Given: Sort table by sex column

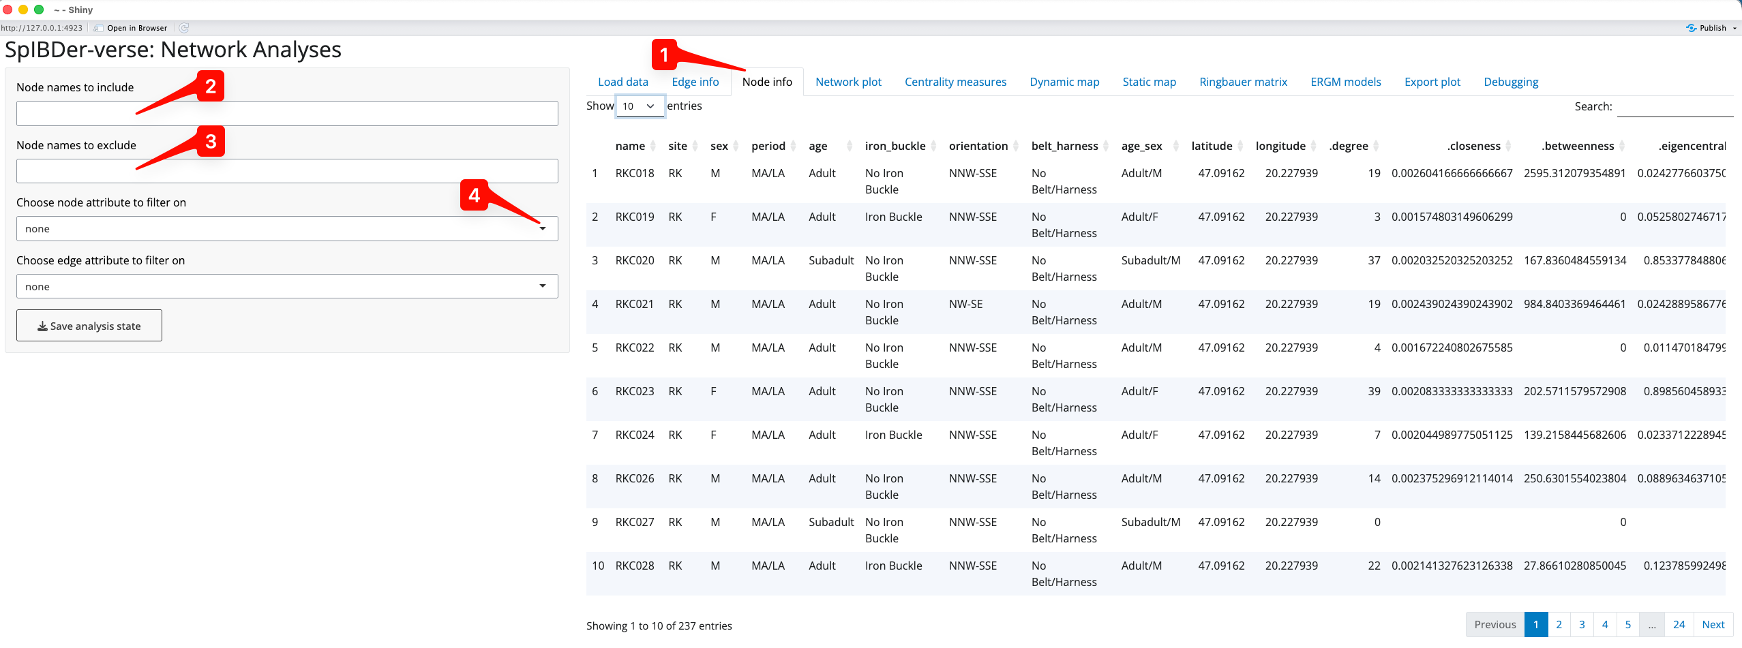Looking at the screenshot, I should click(725, 146).
